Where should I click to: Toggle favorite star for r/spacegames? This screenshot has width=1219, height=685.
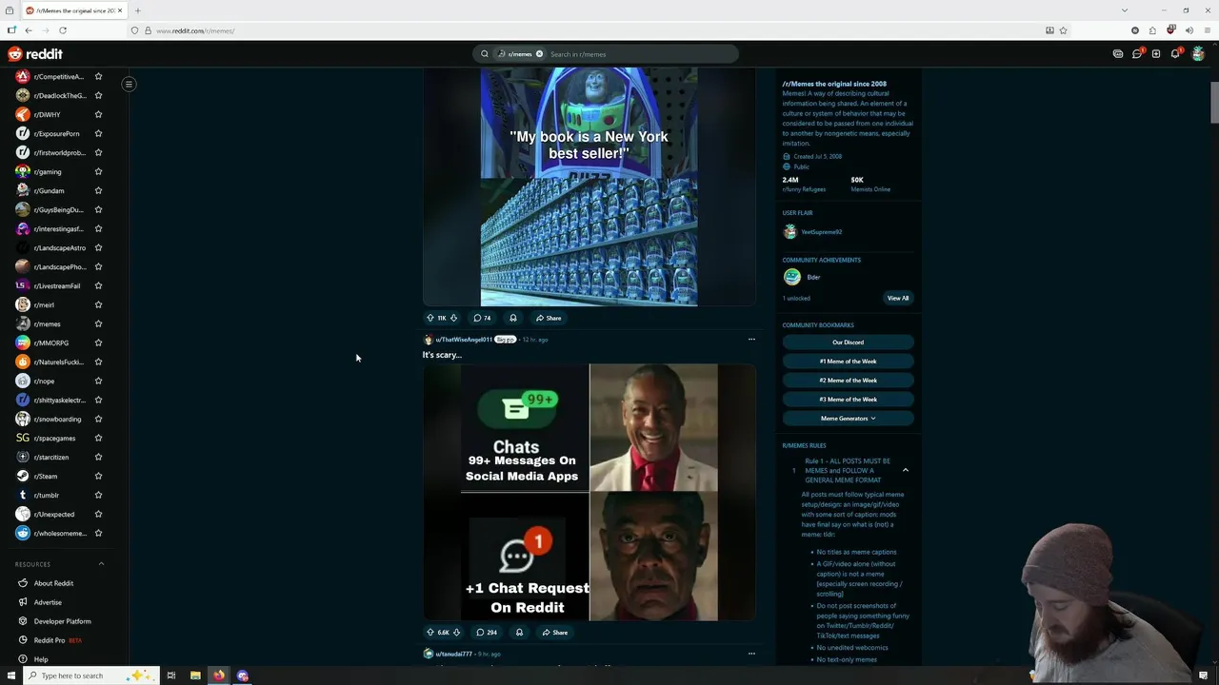point(98,438)
